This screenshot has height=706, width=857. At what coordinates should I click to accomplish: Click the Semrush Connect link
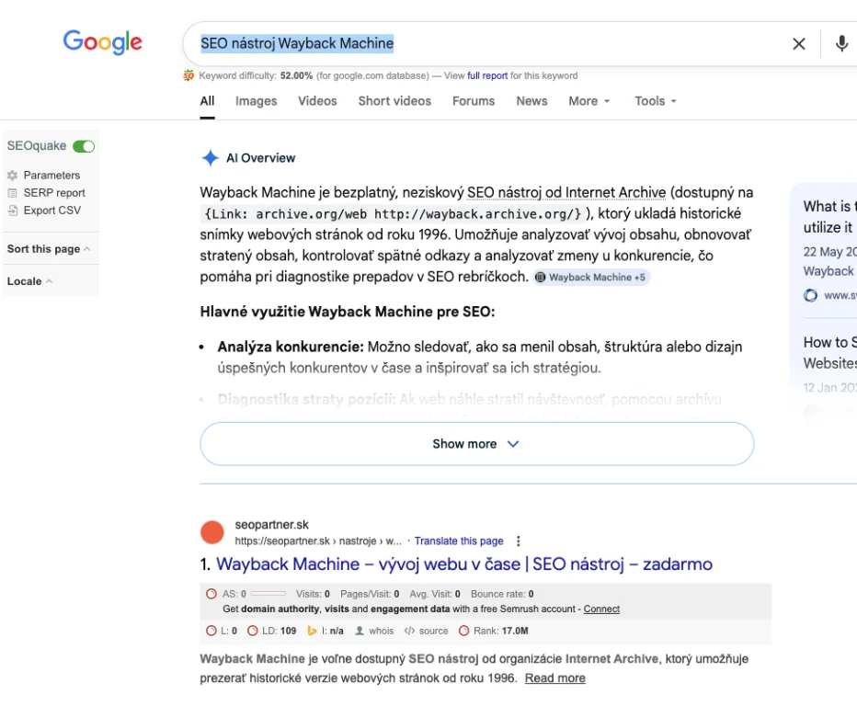tap(601, 609)
